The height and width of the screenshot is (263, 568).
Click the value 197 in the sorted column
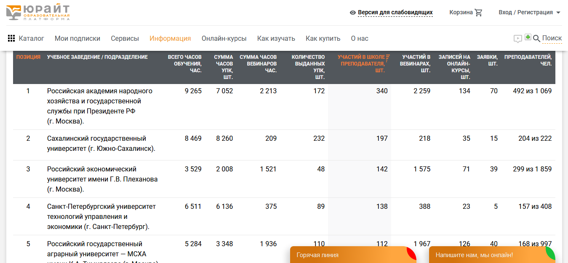[x=382, y=139]
